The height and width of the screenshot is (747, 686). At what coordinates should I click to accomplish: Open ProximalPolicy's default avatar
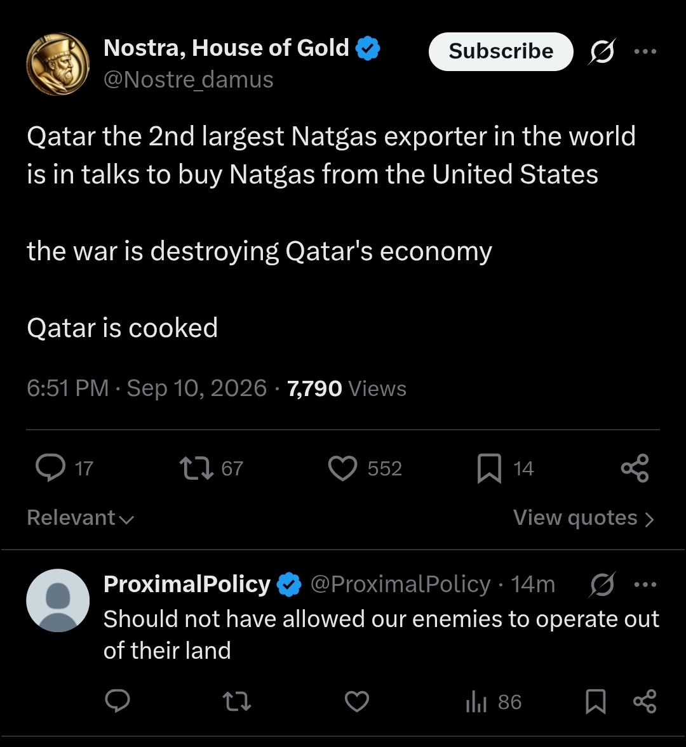pyautogui.click(x=58, y=600)
